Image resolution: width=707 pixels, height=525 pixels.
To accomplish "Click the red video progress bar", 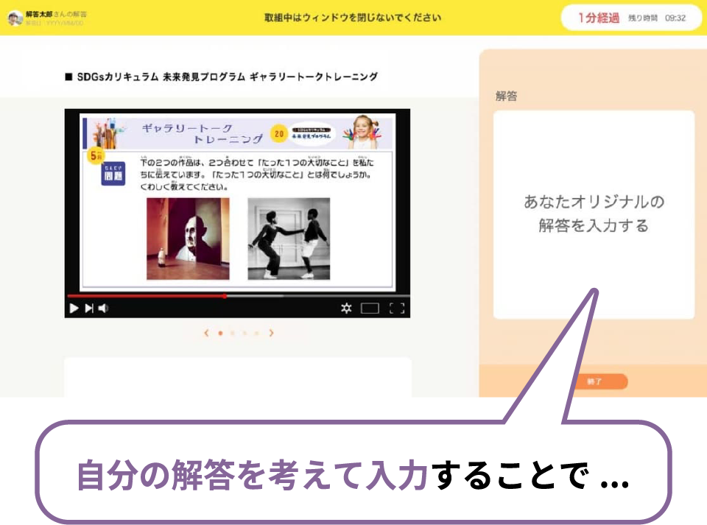I will click(147, 296).
